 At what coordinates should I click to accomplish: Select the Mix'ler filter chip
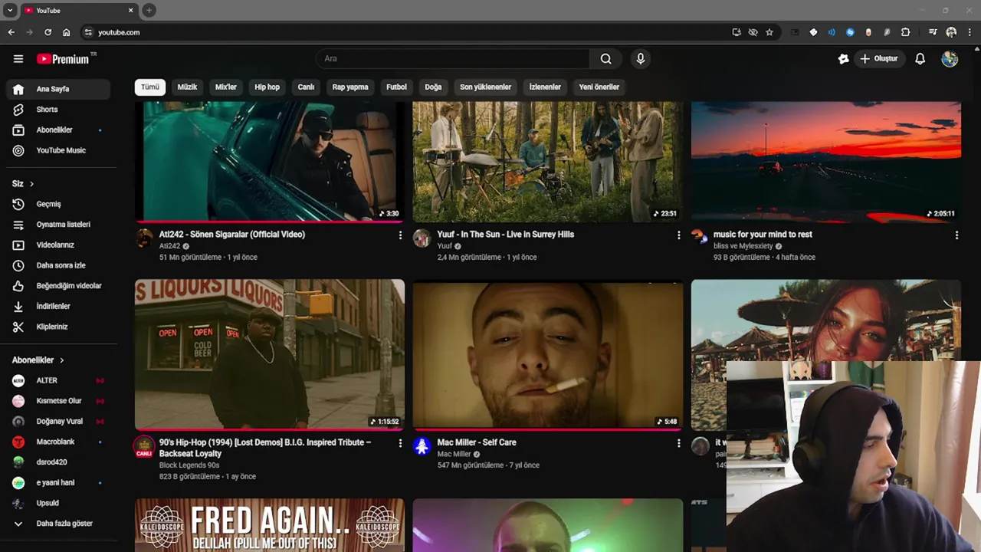226,87
